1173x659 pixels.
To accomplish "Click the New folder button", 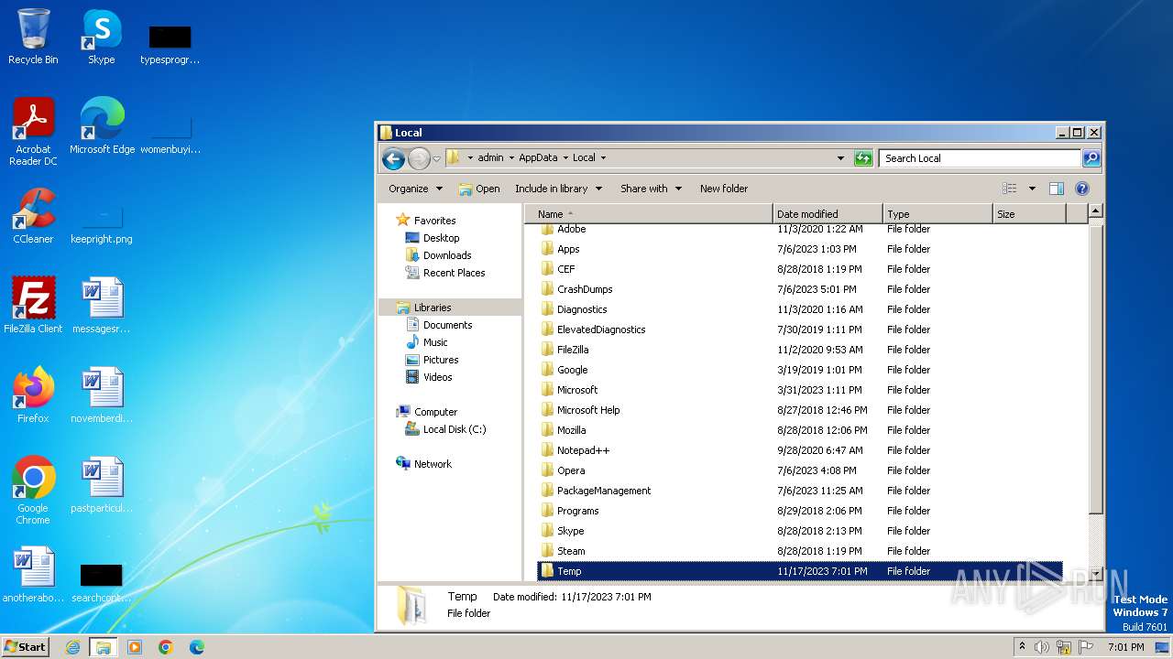I will tap(724, 189).
